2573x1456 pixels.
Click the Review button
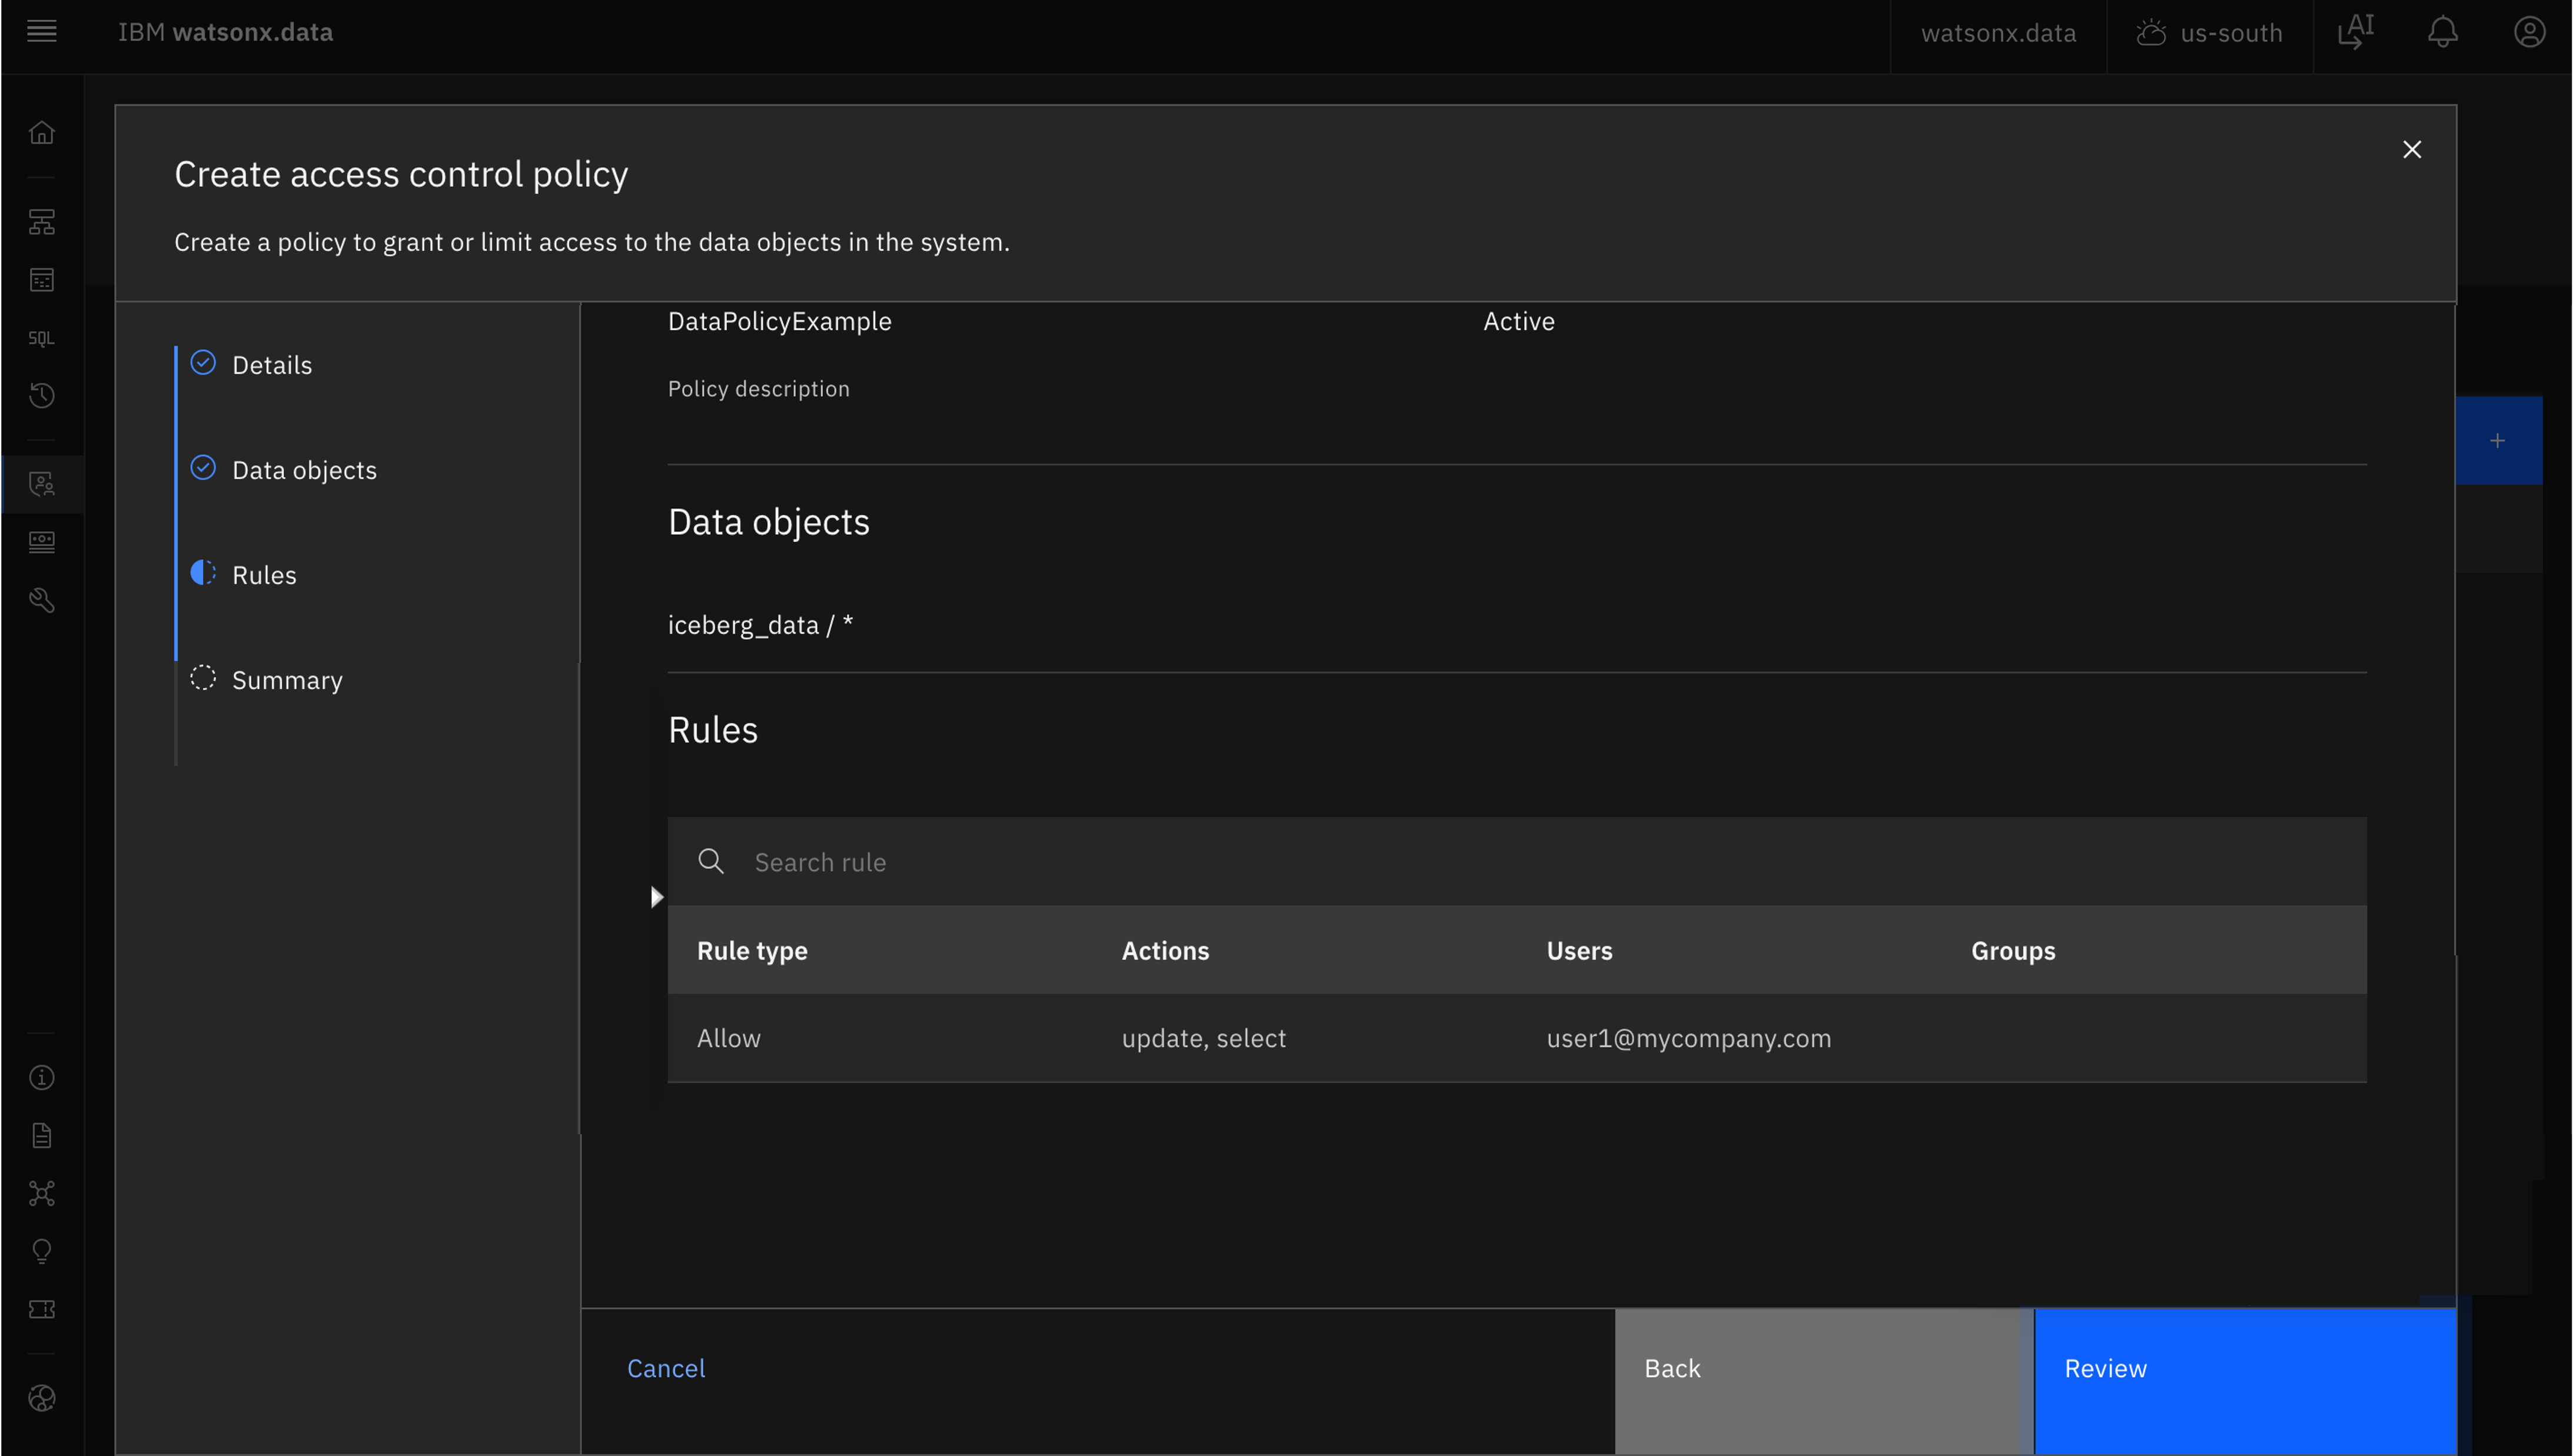(2245, 1381)
